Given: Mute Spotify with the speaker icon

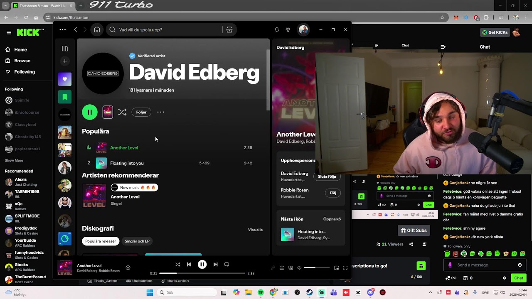Looking at the screenshot, I should pos(299,268).
